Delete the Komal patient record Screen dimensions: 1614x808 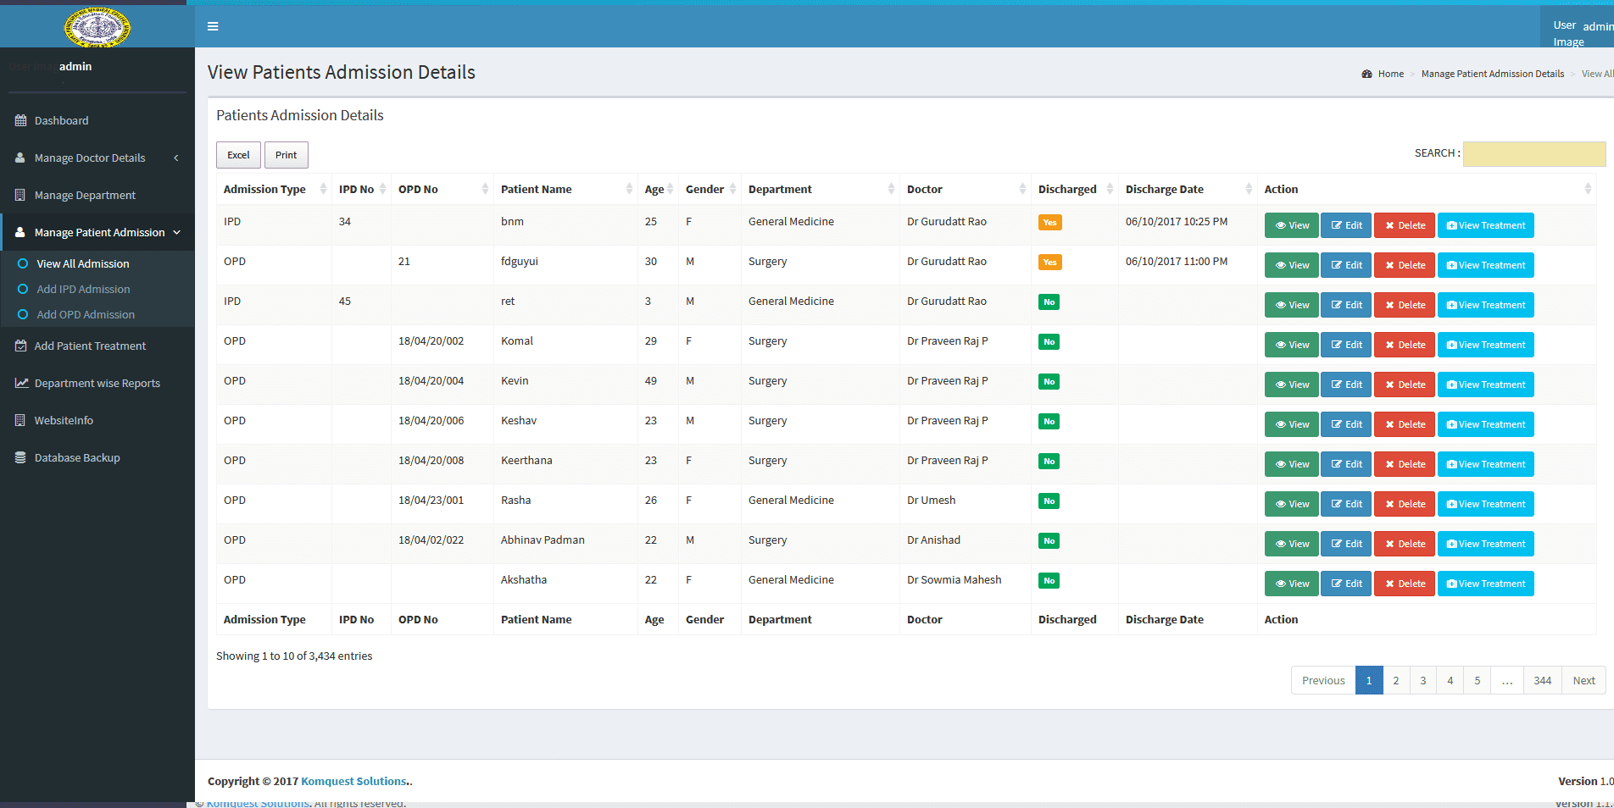pos(1404,345)
